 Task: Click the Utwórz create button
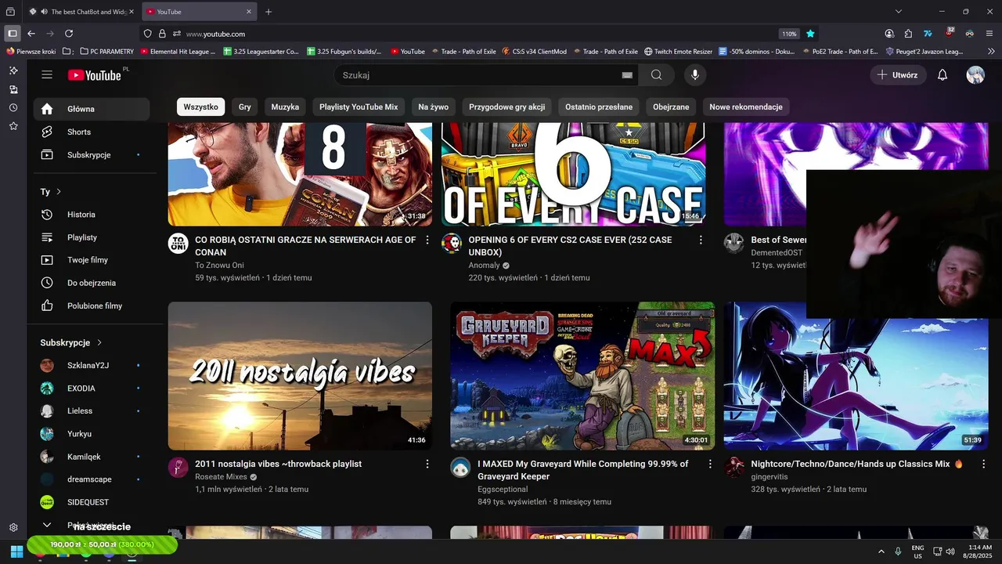click(x=898, y=75)
